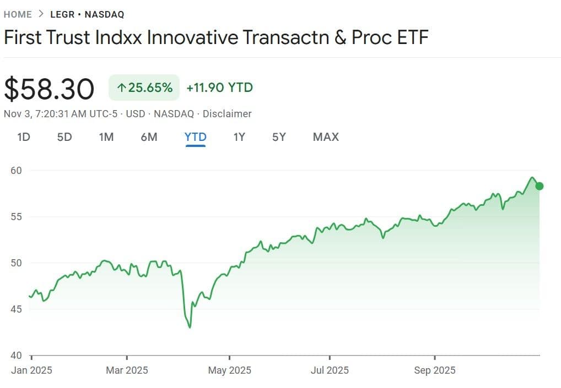561x388 pixels.
Task: Open the HOME breadcrumb link
Action: click(x=19, y=14)
